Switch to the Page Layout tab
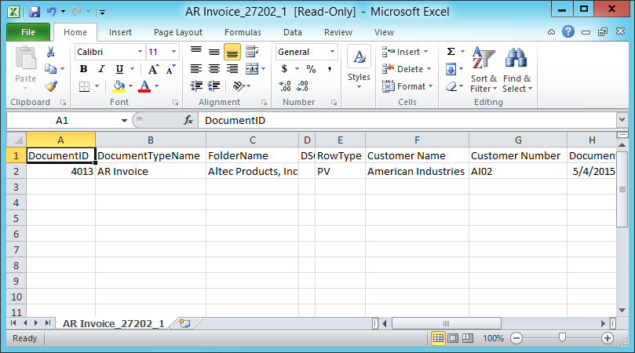 177,32
